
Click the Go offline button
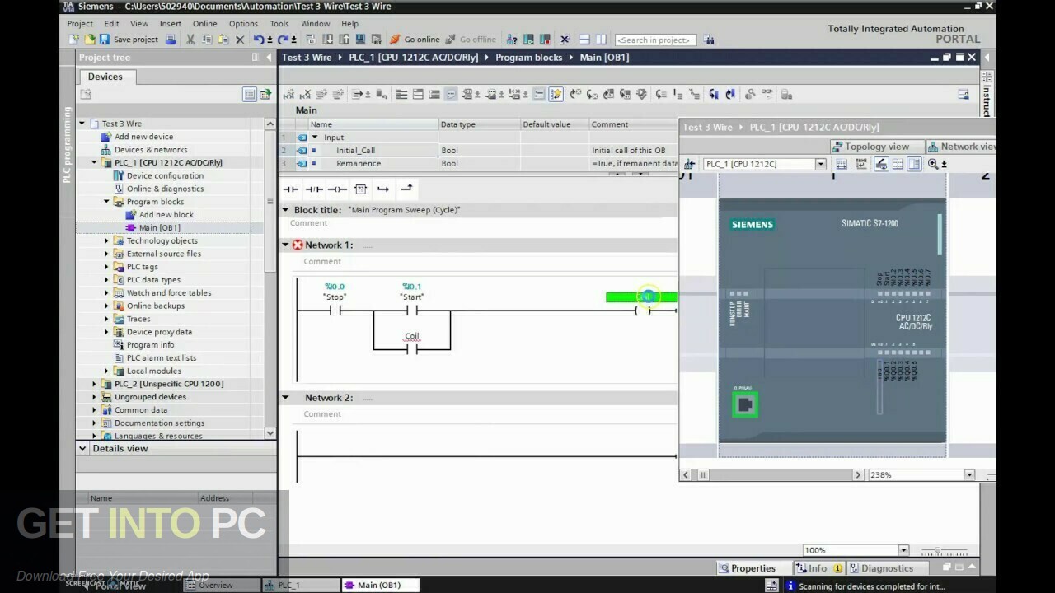tap(471, 40)
